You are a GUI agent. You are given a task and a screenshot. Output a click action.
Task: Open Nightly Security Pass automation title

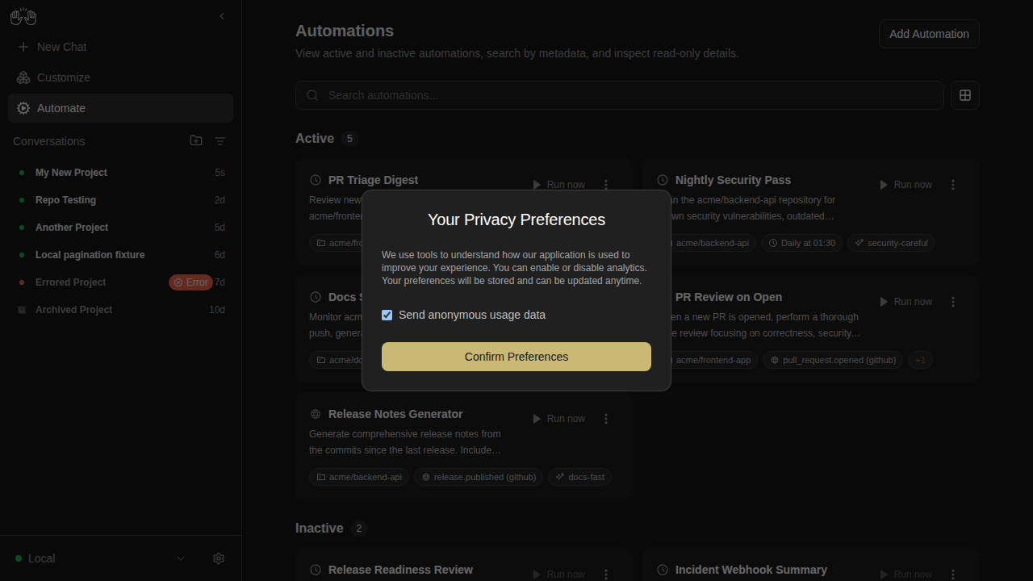733,180
